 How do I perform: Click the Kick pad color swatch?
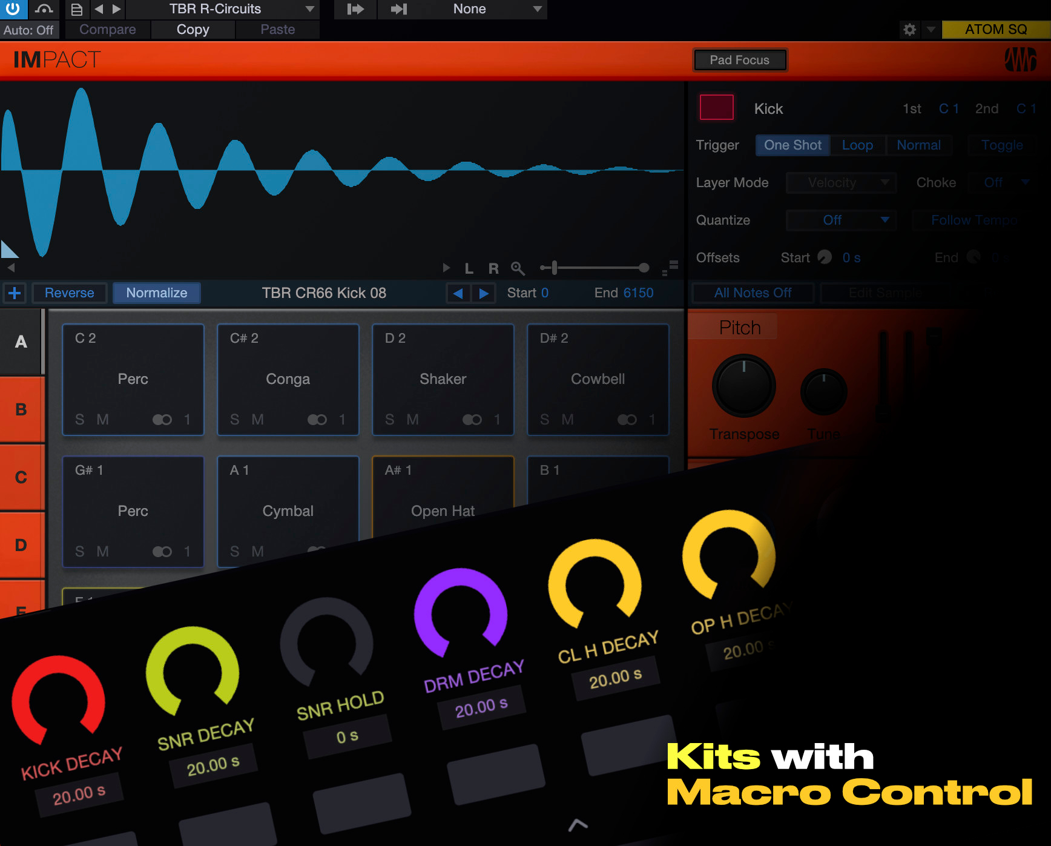[716, 108]
